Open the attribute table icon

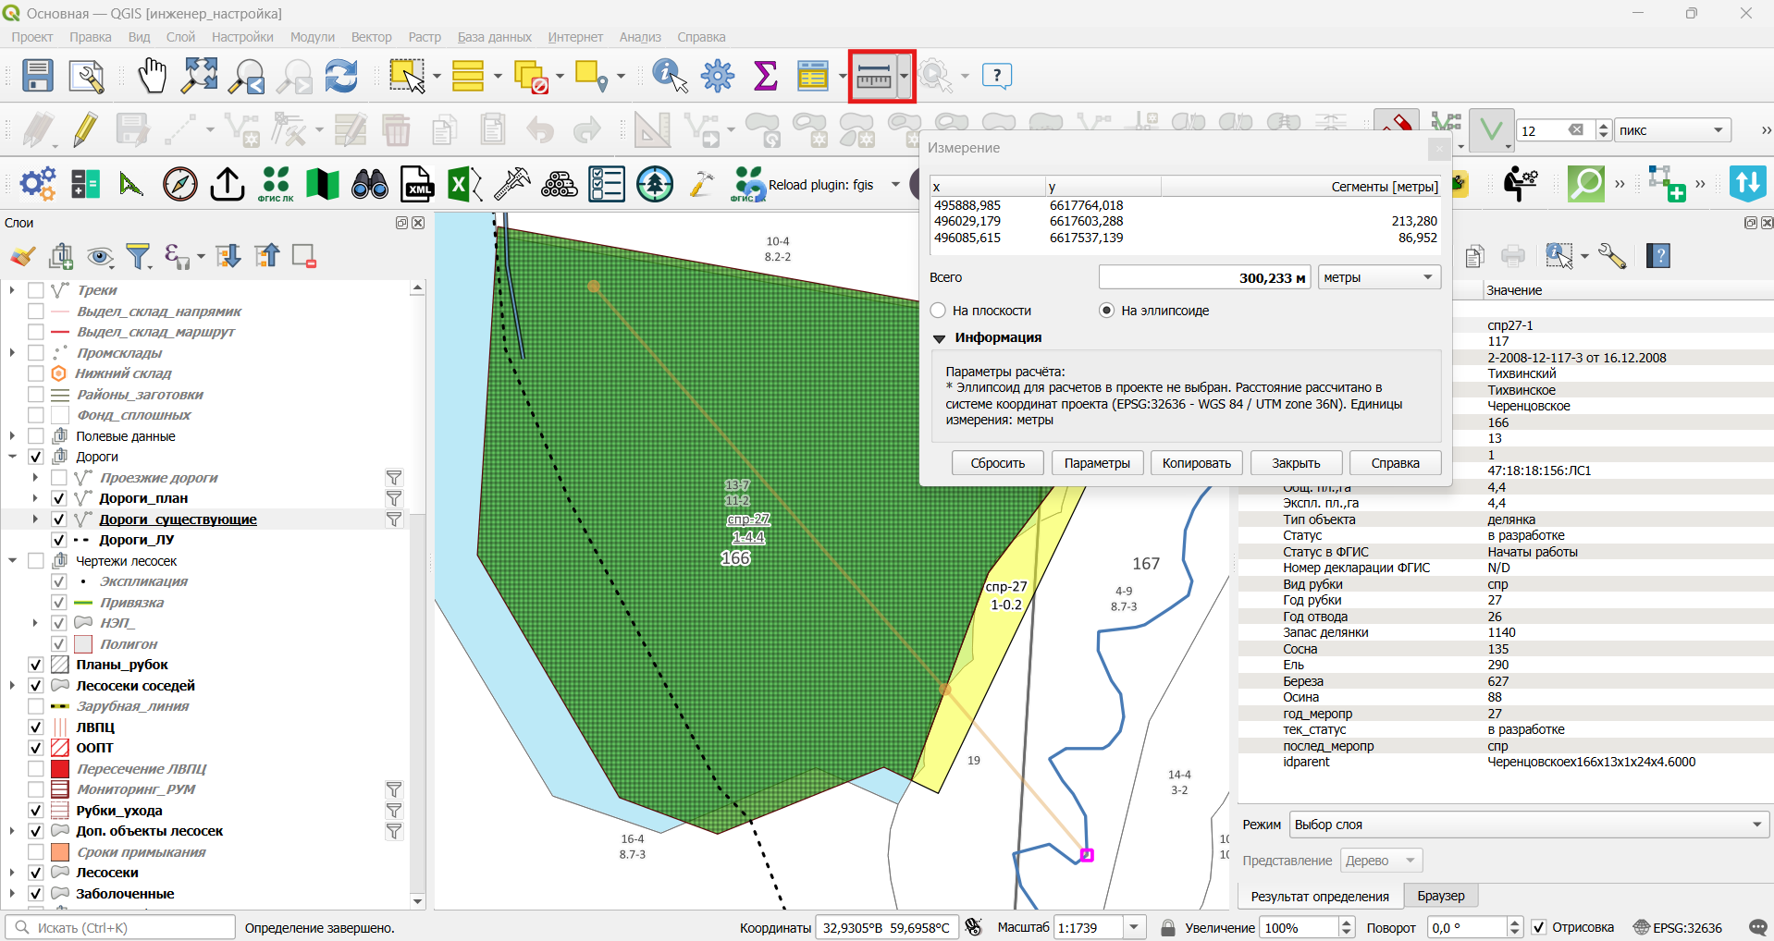(x=813, y=76)
